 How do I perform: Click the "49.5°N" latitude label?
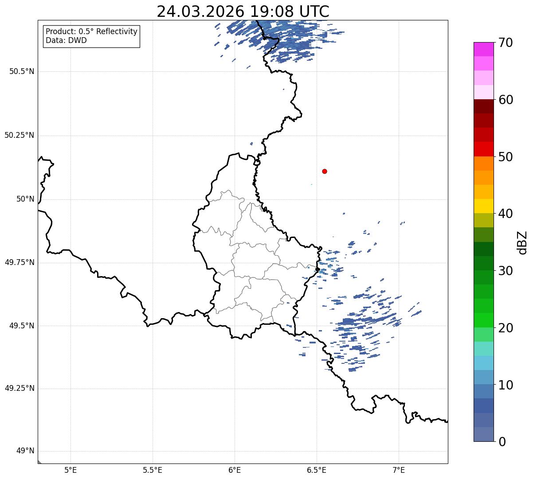coord(22,326)
